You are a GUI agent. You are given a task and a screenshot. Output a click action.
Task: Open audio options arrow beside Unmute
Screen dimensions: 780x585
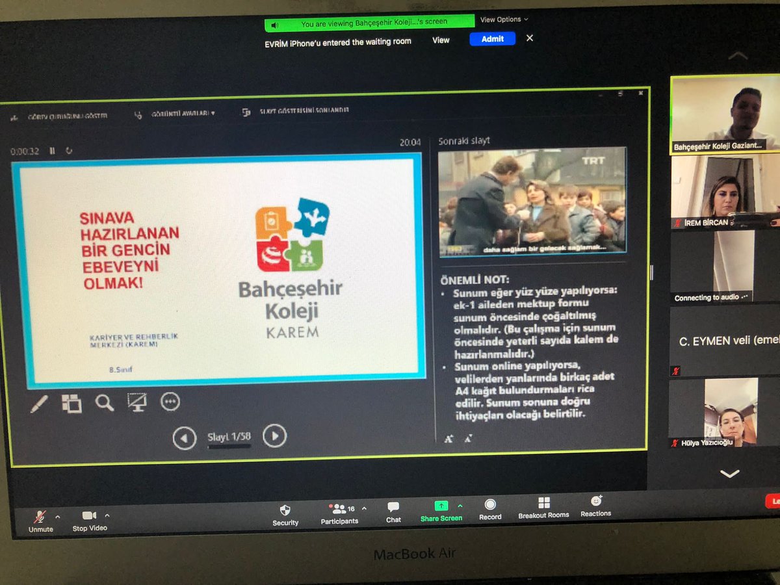coord(58,517)
